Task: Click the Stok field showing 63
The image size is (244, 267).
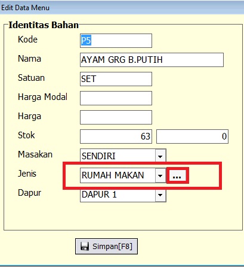Action: (x=116, y=136)
